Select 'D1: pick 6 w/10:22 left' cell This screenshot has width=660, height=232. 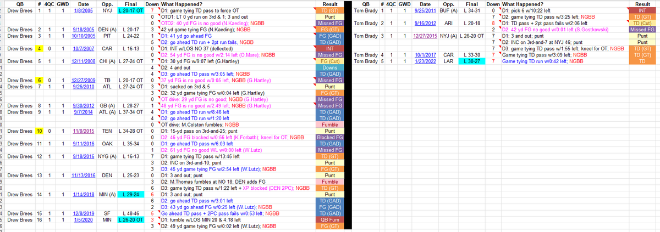coord(565,11)
